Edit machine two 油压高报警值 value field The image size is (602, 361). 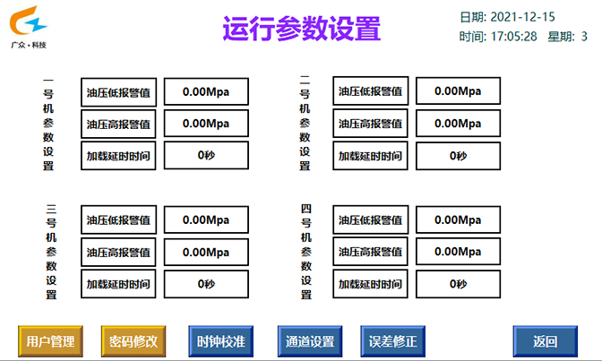[x=457, y=124]
